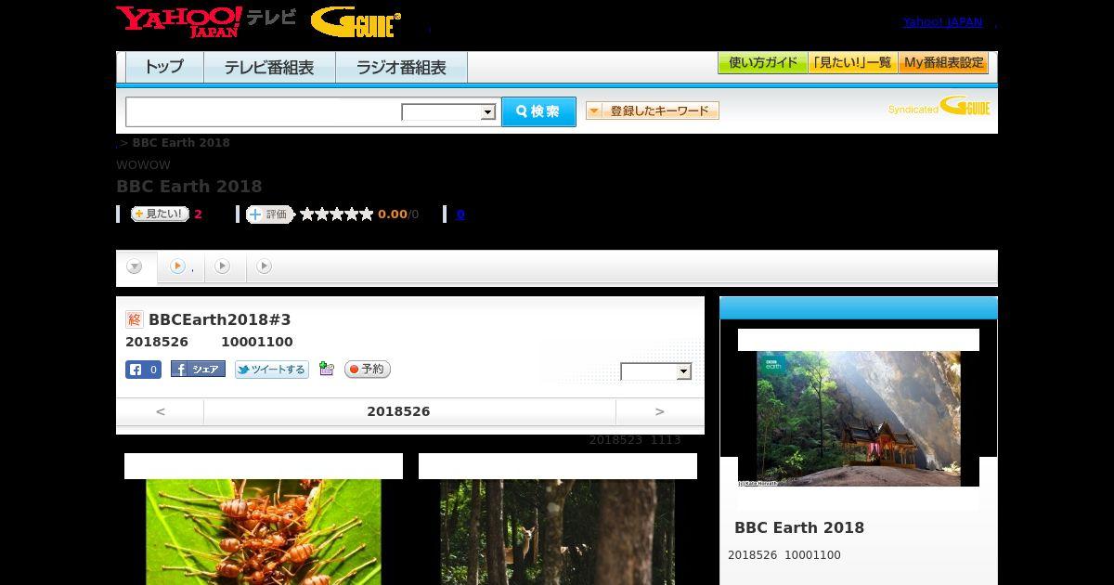The height and width of the screenshot is (585, 1114).
Task: Select the fourth tab with grey play icon
Action: pos(265,266)
